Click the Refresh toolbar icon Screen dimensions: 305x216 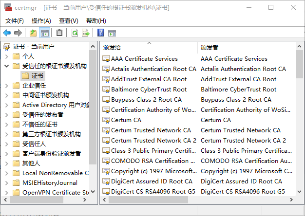coord(75,33)
